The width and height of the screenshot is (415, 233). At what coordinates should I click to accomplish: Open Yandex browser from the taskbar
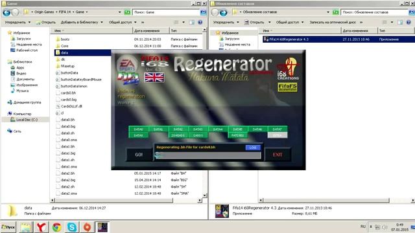pyautogui.click(x=41, y=227)
